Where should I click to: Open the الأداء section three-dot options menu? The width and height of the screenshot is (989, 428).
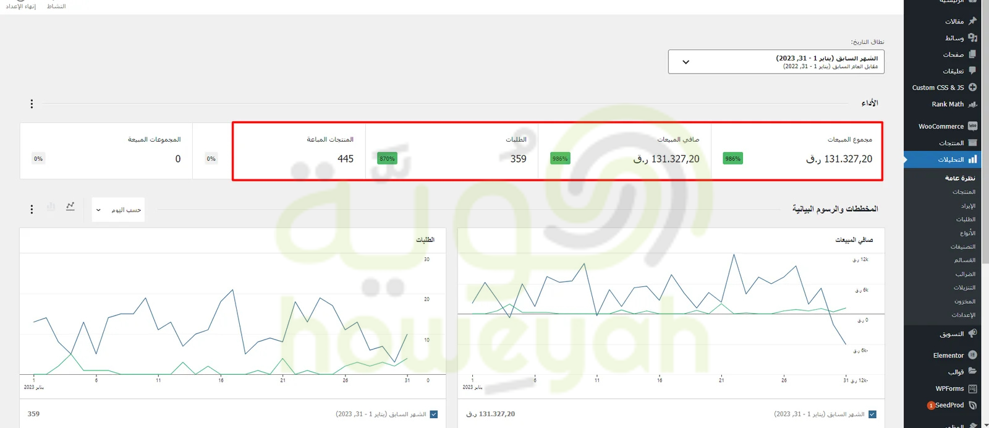32,104
